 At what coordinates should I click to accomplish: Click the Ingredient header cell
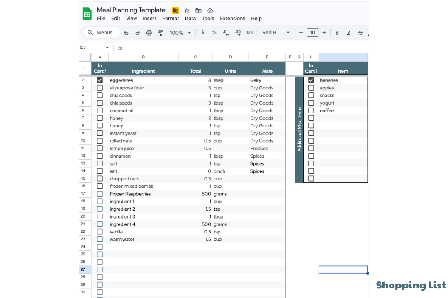(x=144, y=68)
